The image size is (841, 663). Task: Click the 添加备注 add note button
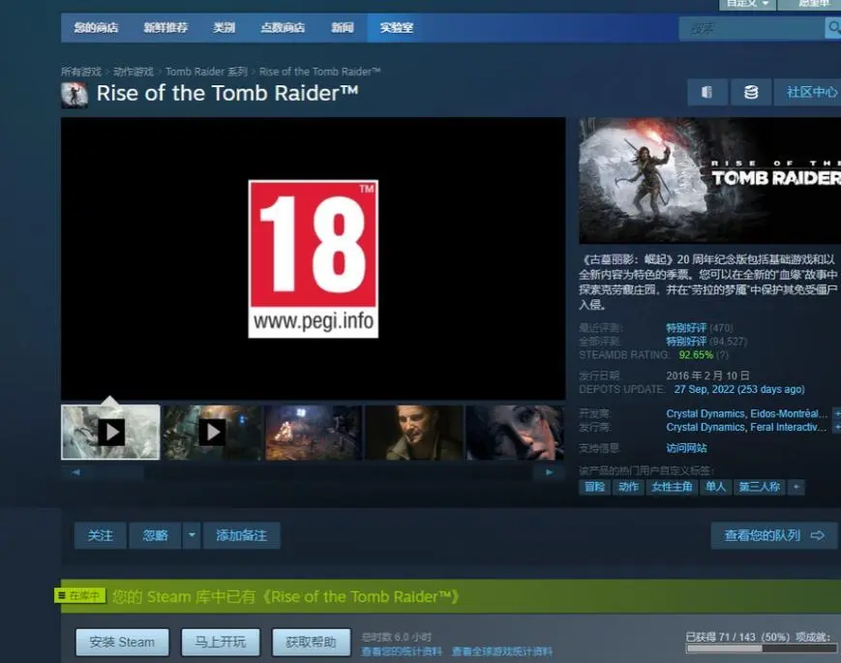pos(241,535)
